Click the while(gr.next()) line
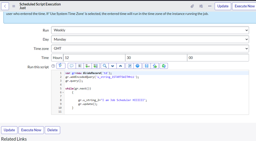This screenshot has width=256, height=141. pyautogui.click(x=78, y=89)
